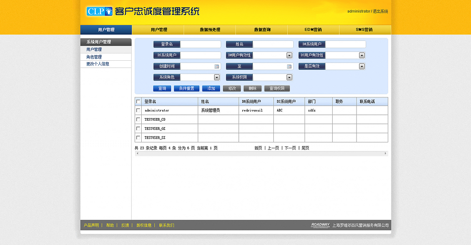Go to the EDM营销 tab
471x245 pixels.
(313, 30)
